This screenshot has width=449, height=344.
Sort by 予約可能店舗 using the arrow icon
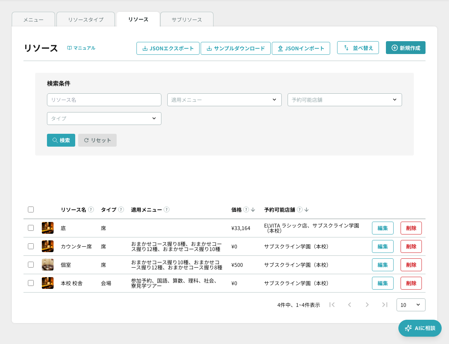[x=307, y=209]
